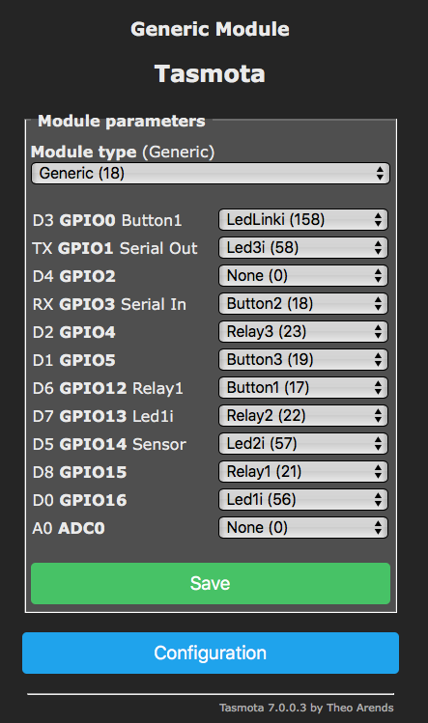Open the A0 ADC0 dropdown set to None (0)
428x723 pixels.
tap(302, 527)
